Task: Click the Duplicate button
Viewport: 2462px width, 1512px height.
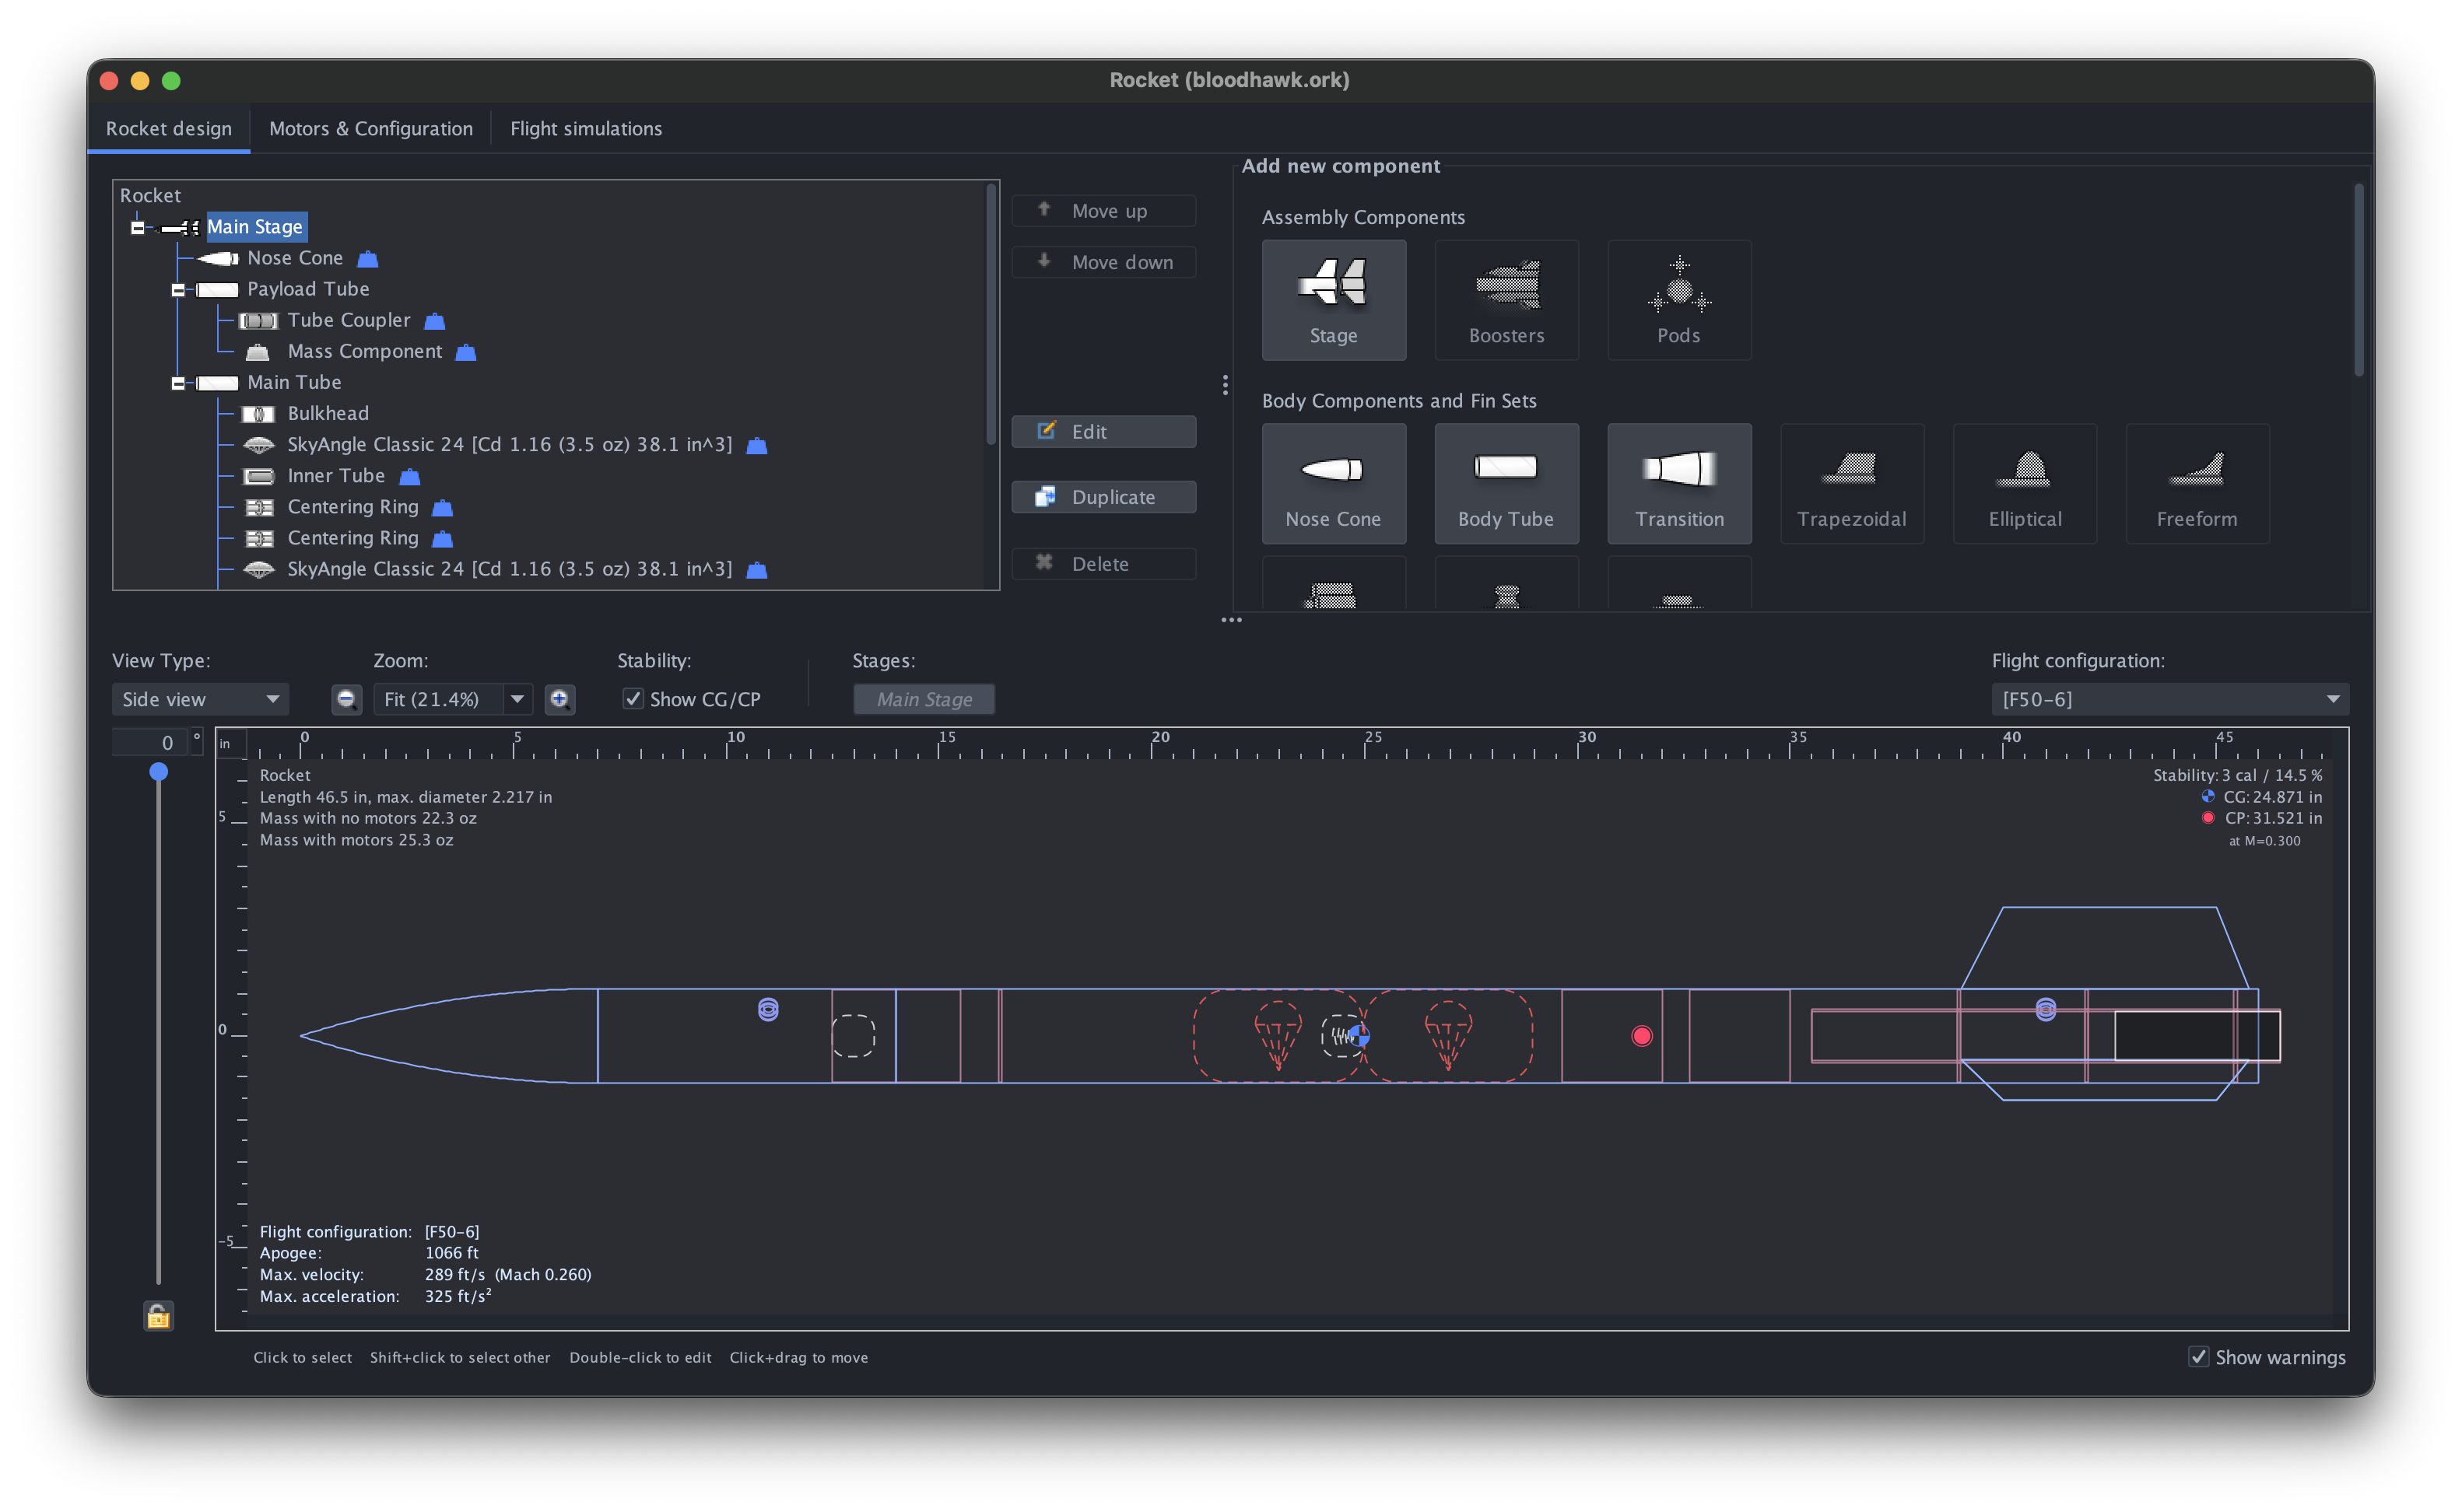Action: pos(1103,497)
